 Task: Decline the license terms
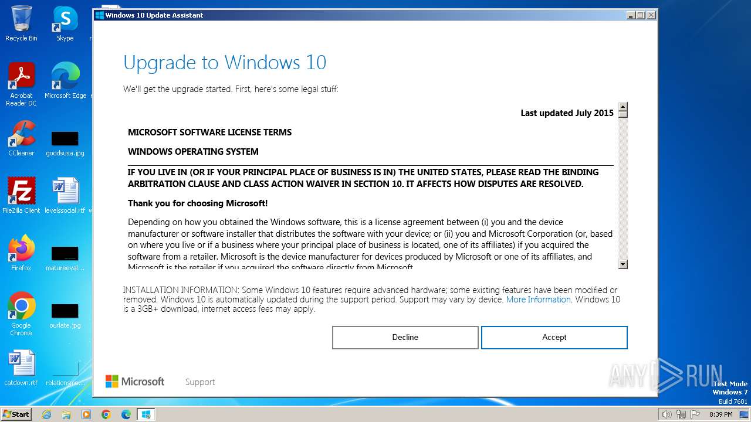[x=405, y=338]
